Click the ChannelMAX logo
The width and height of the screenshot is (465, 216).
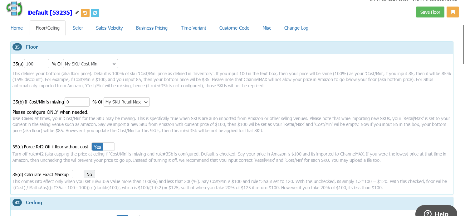coord(14,9)
